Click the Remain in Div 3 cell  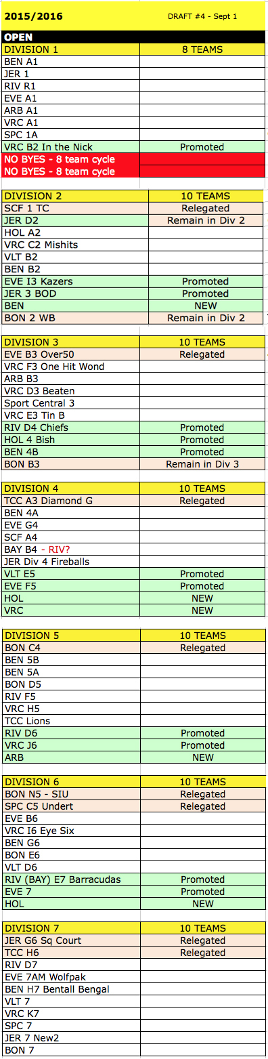(202, 464)
